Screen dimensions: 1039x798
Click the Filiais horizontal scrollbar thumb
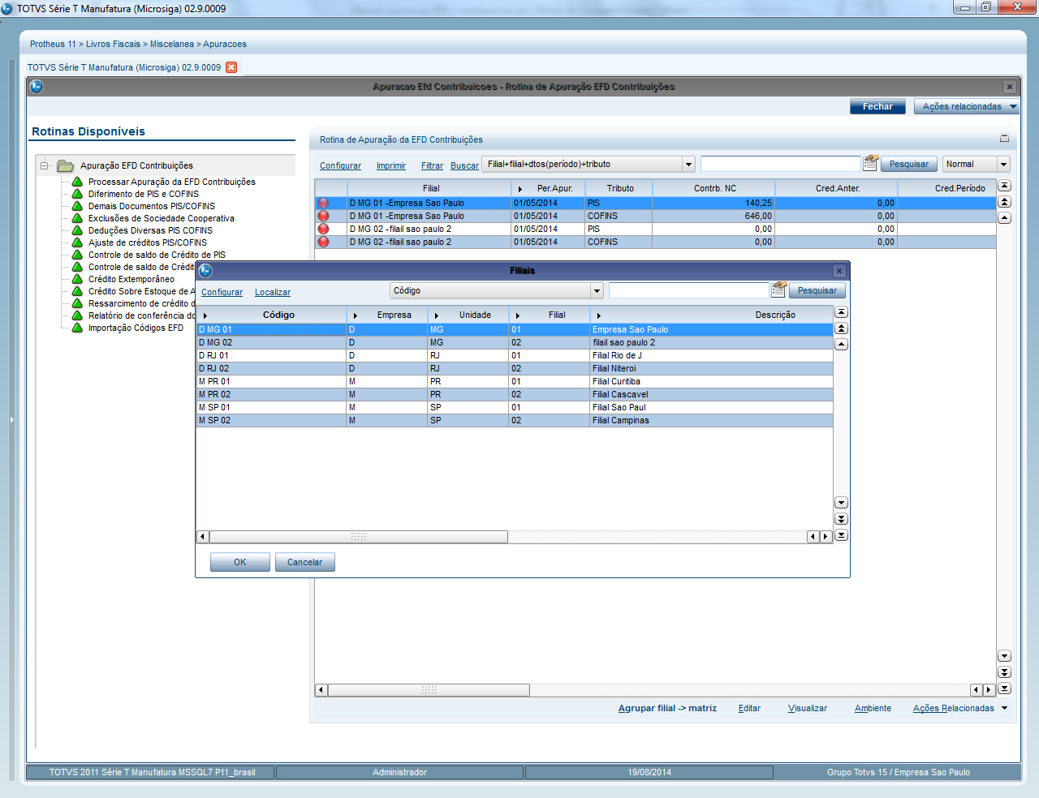coord(359,537)
